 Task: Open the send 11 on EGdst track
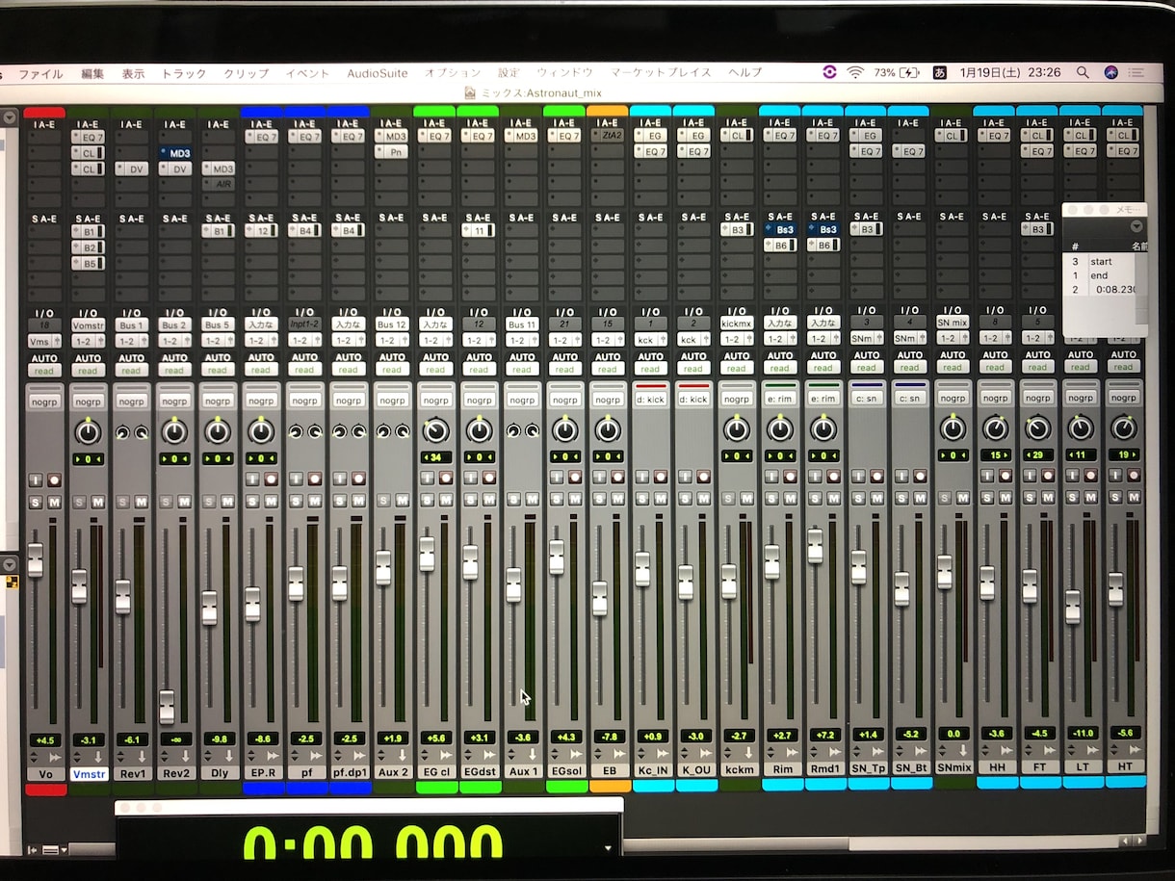click(x=478, y=231)
